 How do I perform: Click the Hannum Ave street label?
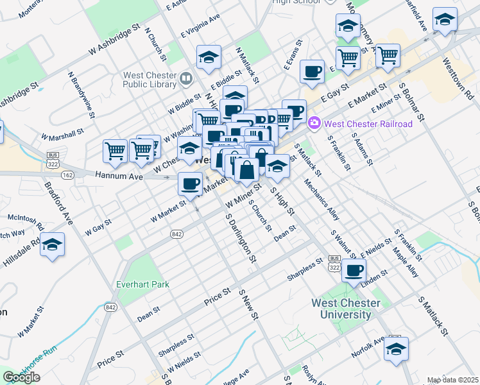coord(119,176)
